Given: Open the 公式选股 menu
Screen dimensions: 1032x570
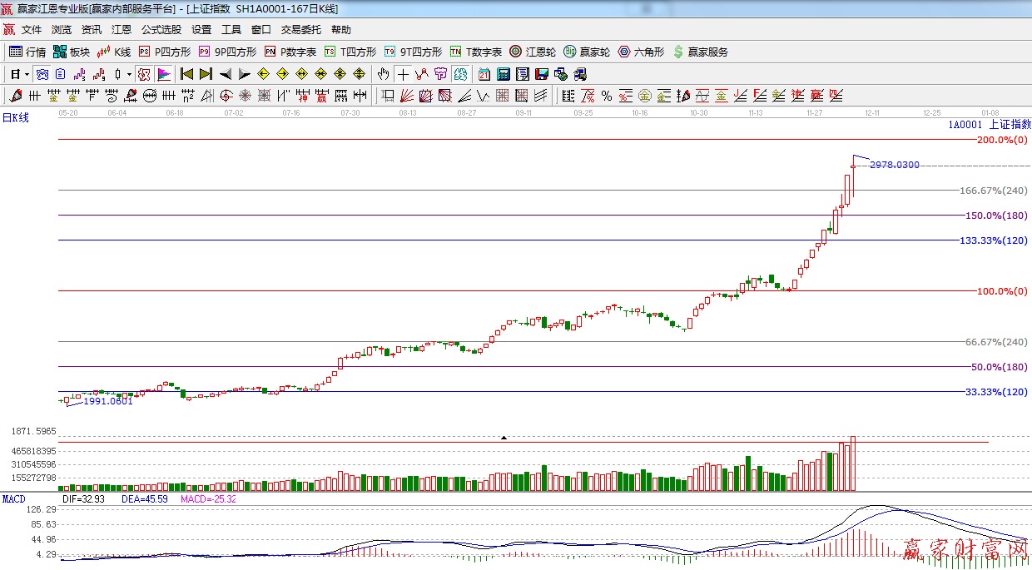Looking at the screenshot, I should pos(161,30).
